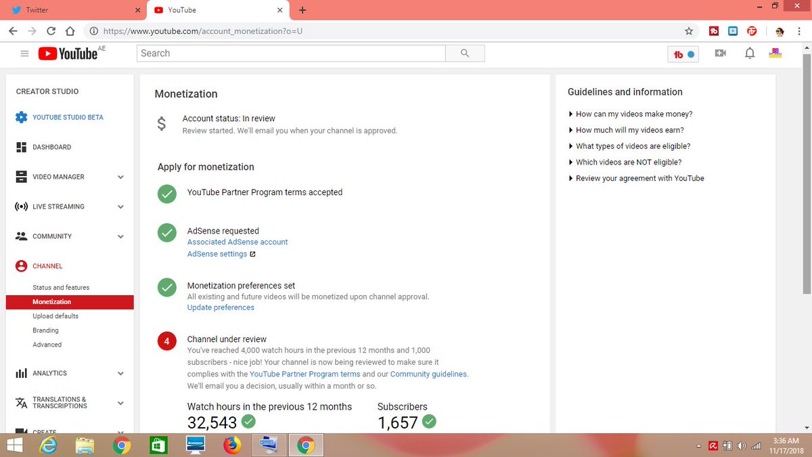Open the create video camera icon
Screen dimensions: 812x457
721,53
